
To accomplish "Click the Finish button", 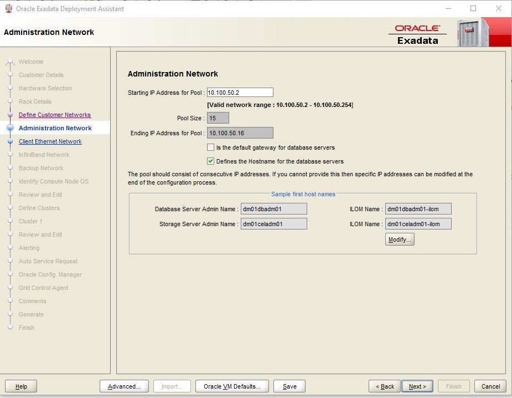I will point(453,386).
